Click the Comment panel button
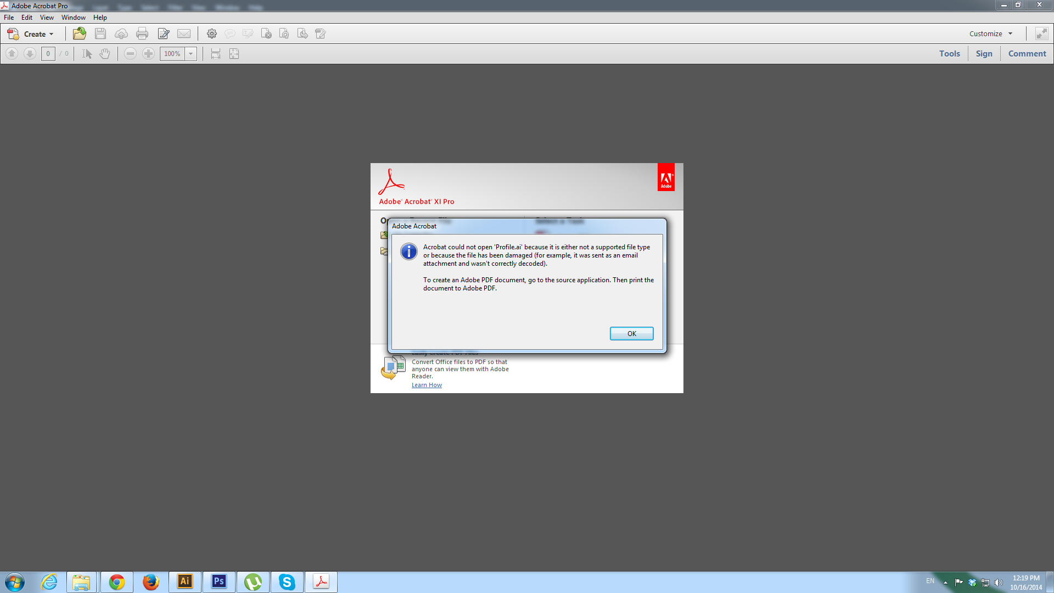 1027,53
